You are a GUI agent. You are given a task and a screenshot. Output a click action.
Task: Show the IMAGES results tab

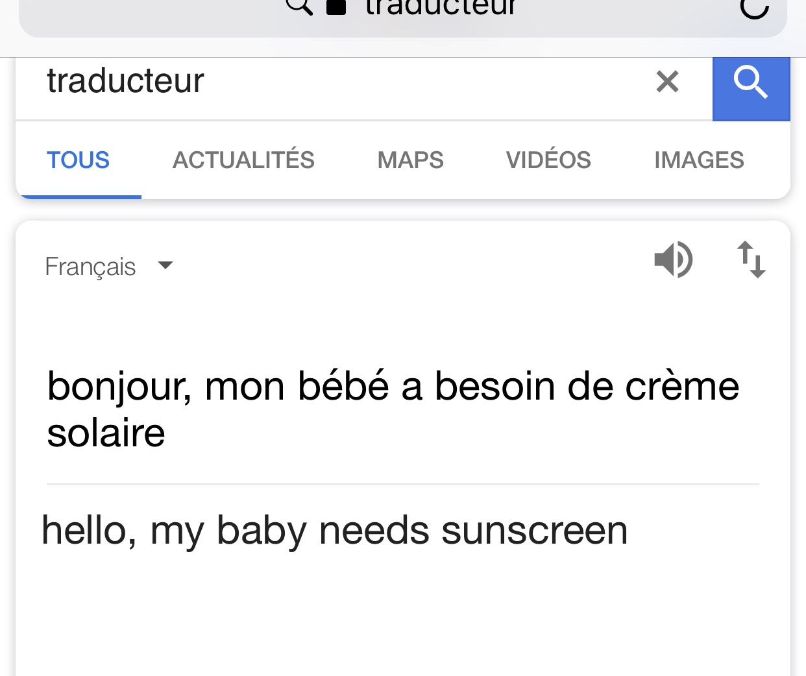click(x=699, y=160)
